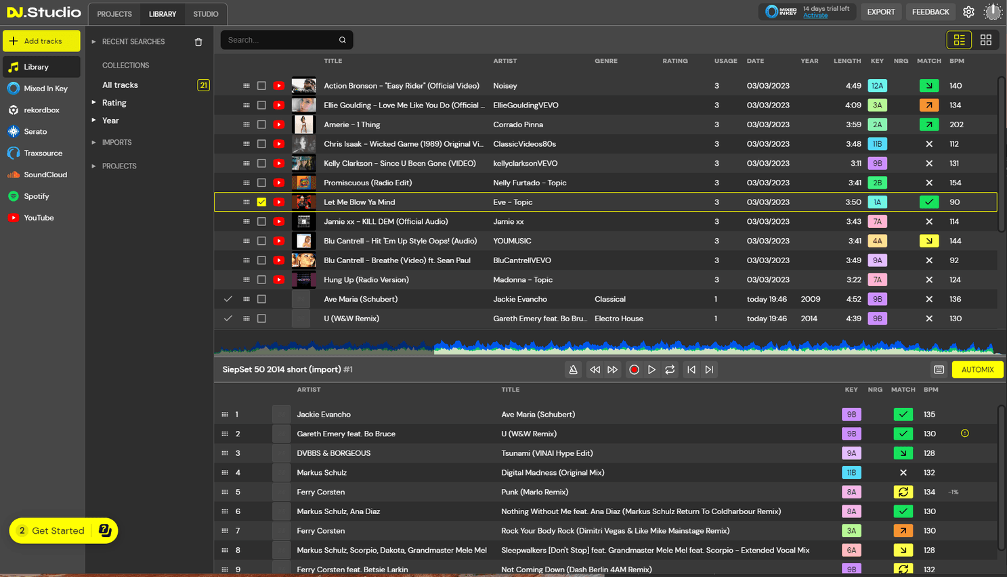Open rekordbox source
Screen dimensions: 1007x577
[41, 110]
